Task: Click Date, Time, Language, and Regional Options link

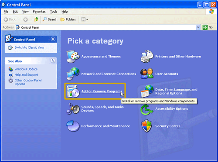Action: (176, 91)
